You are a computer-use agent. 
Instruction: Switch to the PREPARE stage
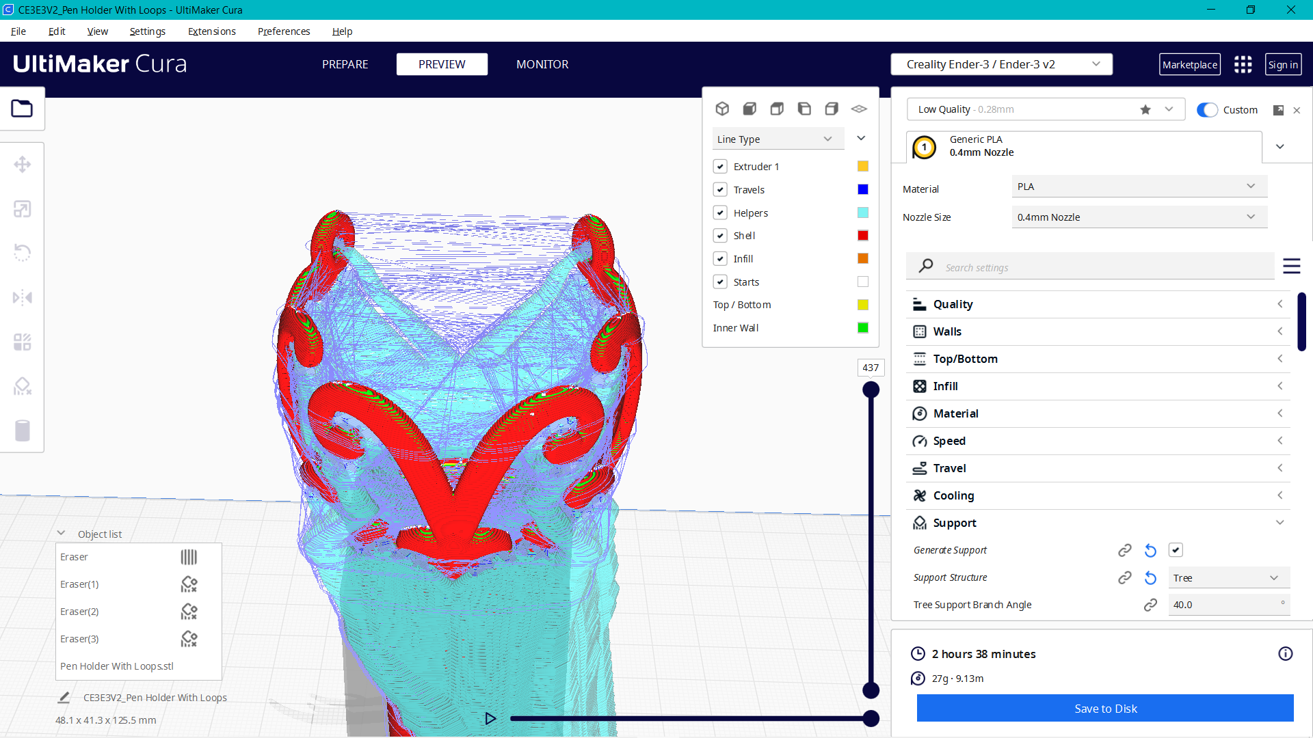pos(345,64)
